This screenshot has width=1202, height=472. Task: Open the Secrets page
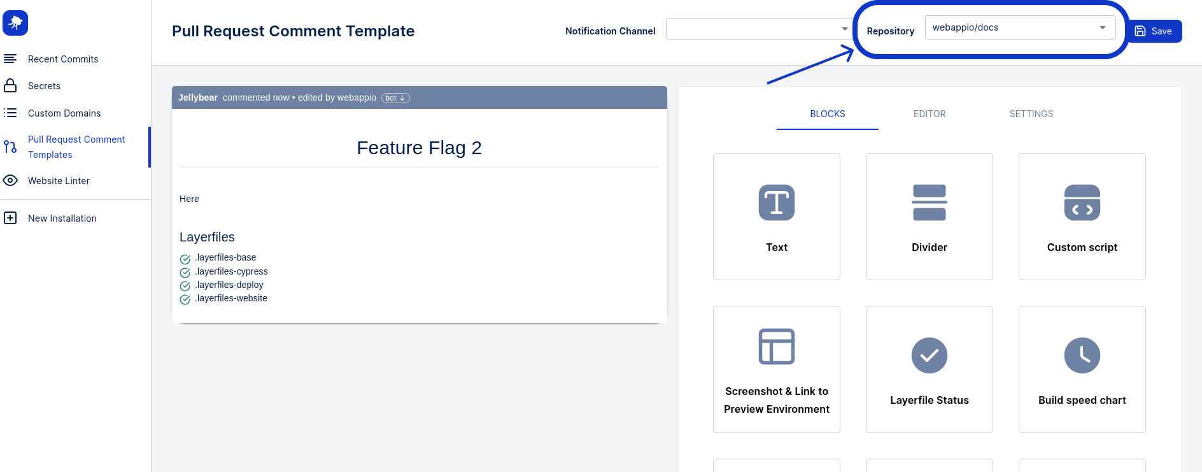pos(44,86)
